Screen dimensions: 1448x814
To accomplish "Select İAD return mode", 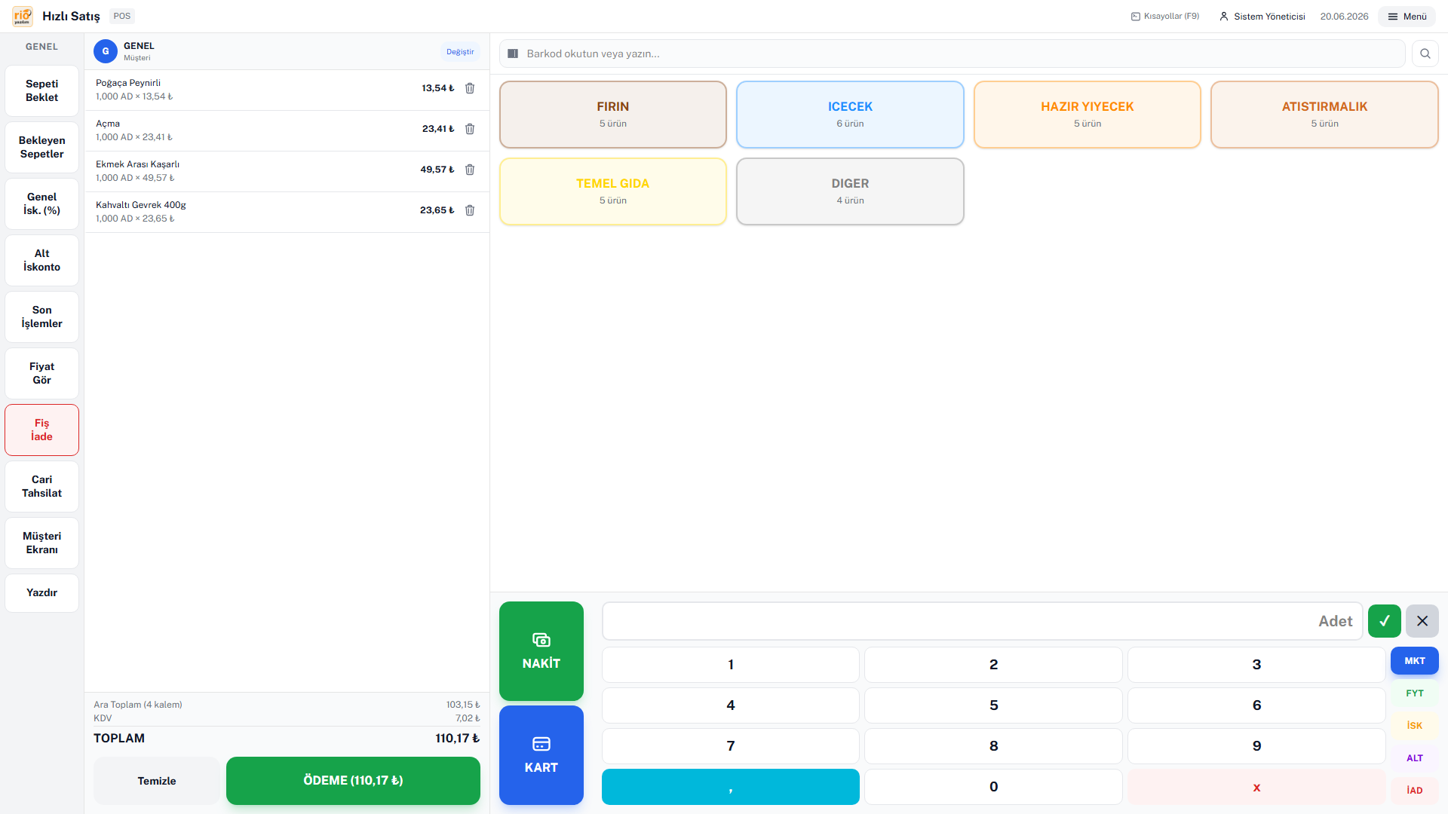I will pyautogui.click(x=1415, y=791).
